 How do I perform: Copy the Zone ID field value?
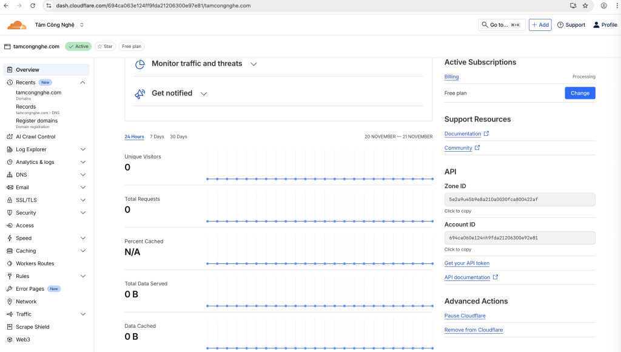[519, 199]
